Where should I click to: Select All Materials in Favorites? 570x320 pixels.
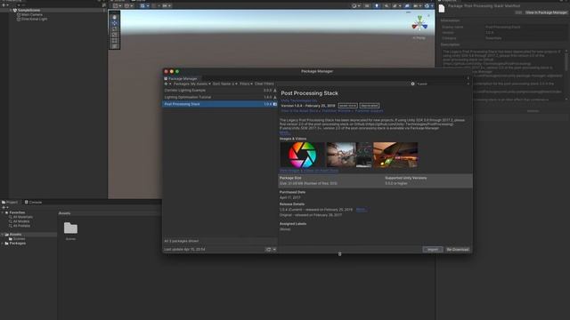pos(20,217)
